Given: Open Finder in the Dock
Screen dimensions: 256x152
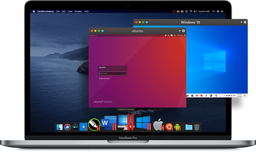Looking at the screenshot, I should (x=60, y=127).
